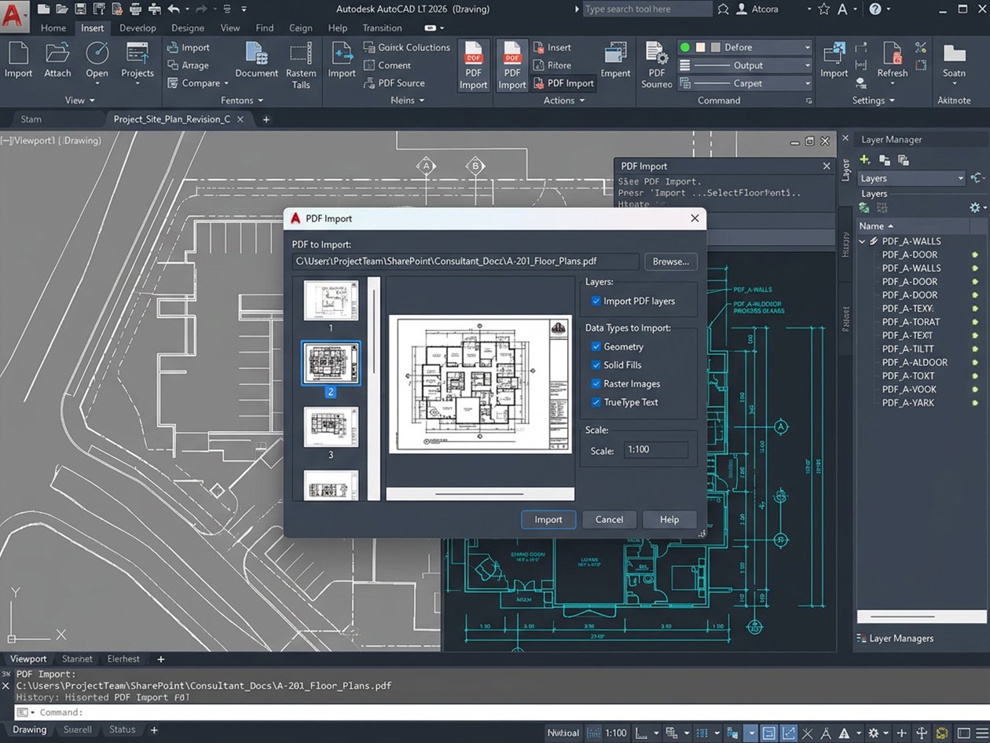The height and width of the screenshot is (743, 990).
Task: Click the Browse... button
Action: tap(670, 262)
